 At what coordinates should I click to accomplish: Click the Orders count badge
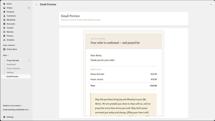click(29, 8)
